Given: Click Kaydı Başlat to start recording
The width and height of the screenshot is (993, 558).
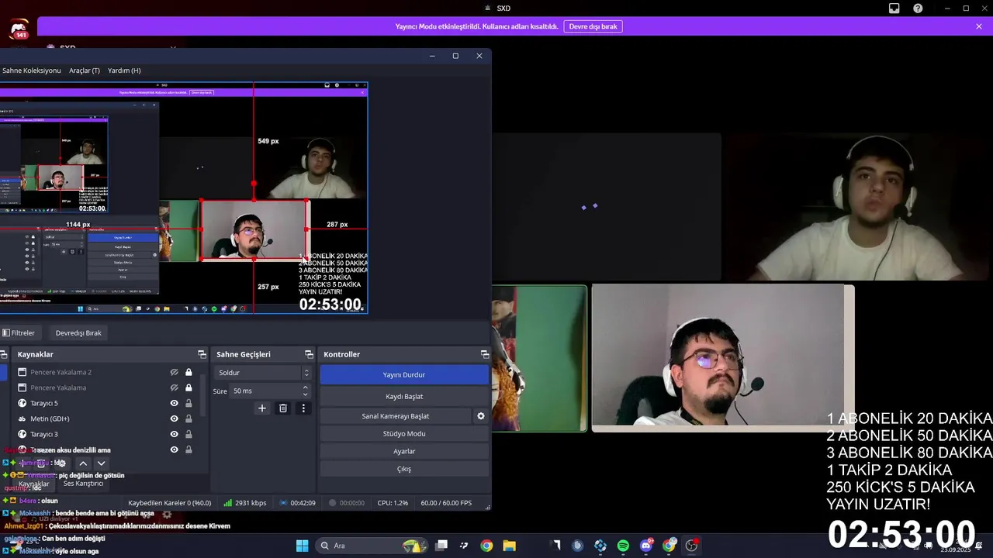Looking at the screenshot, I should tap(404, 397).
